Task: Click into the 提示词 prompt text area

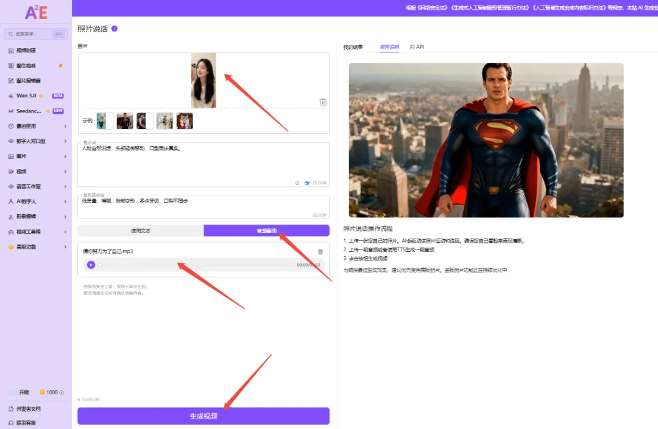Action: [203, 165]
